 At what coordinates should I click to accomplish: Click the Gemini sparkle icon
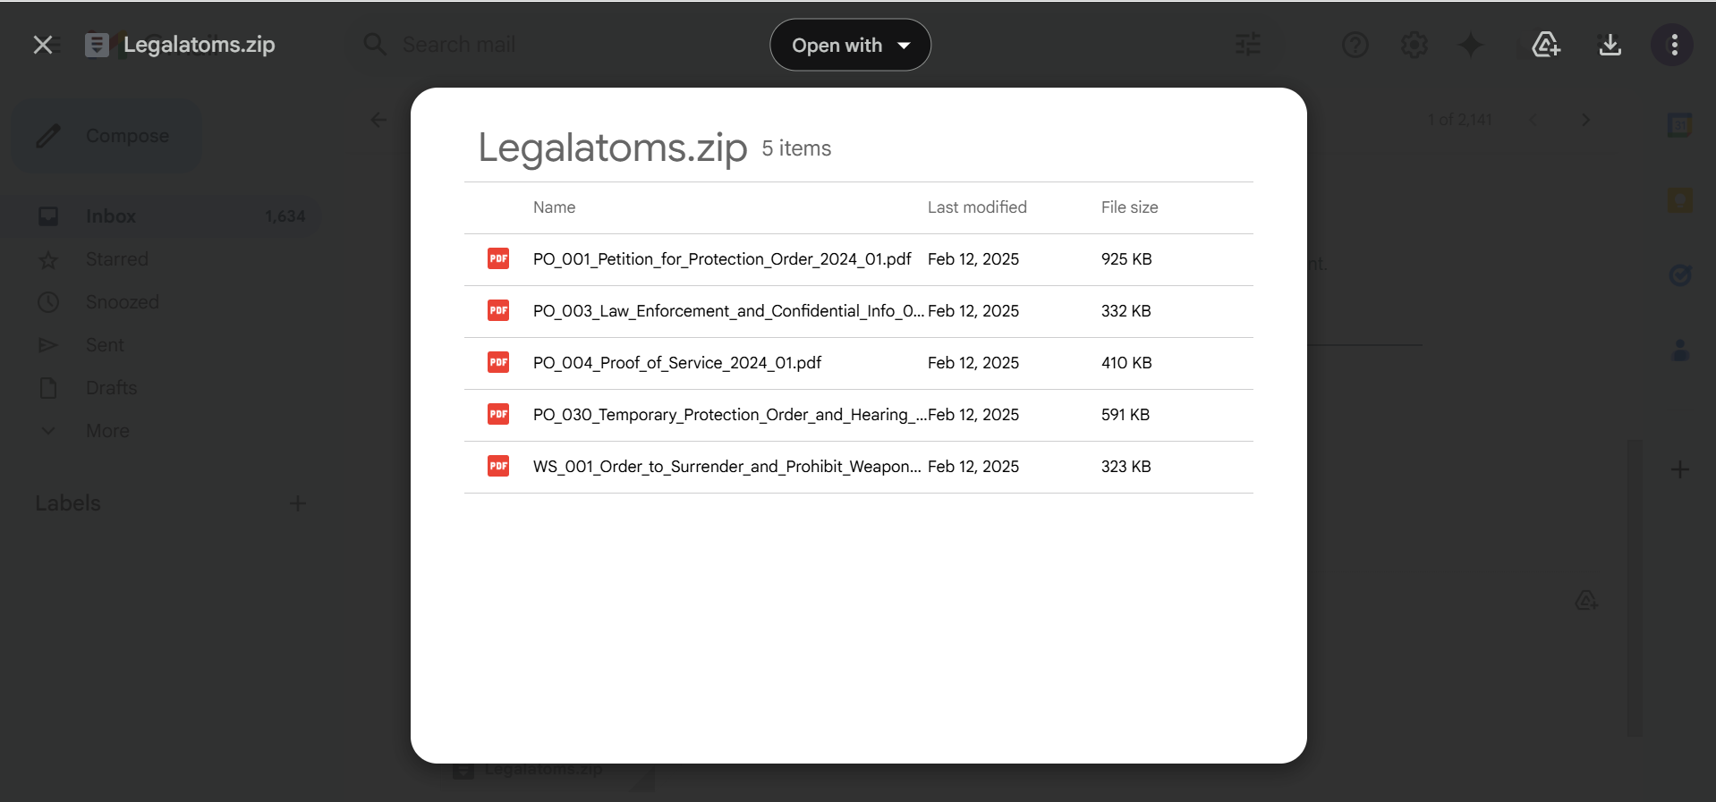click(x=1471, y=45)
